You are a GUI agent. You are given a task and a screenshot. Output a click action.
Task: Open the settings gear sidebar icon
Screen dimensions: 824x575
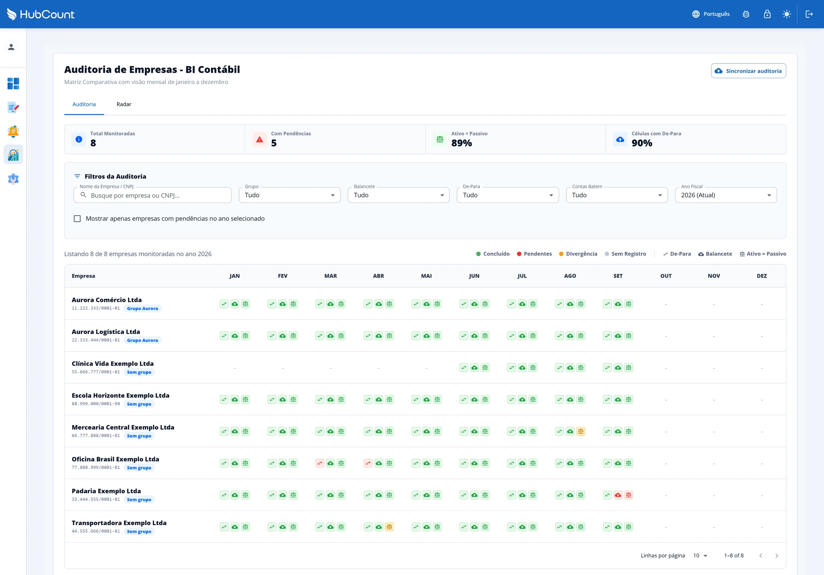(x=13, y=179)
